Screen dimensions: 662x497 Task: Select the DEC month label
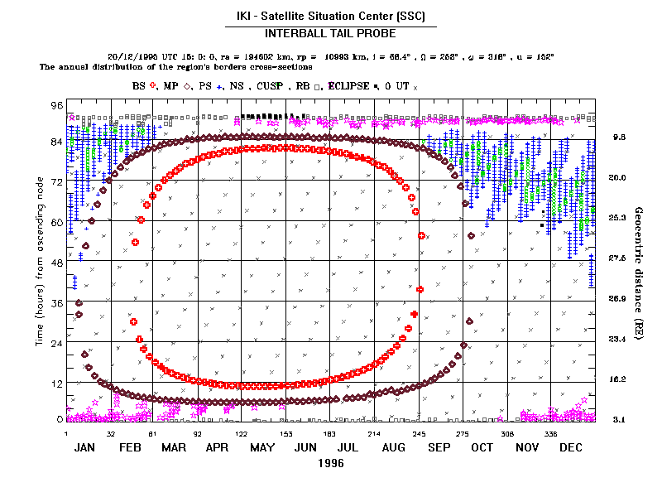click(x=570, y=447)
